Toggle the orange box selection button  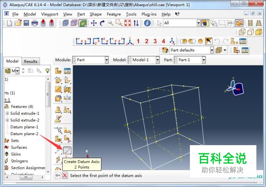pyautogui.click(x=239, y=23)
